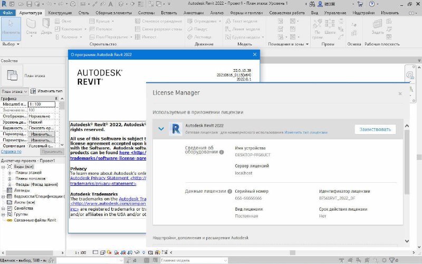Switch to the Конструкция ribbon tab
Screen dimensions: 422x264
coord(60,13)
